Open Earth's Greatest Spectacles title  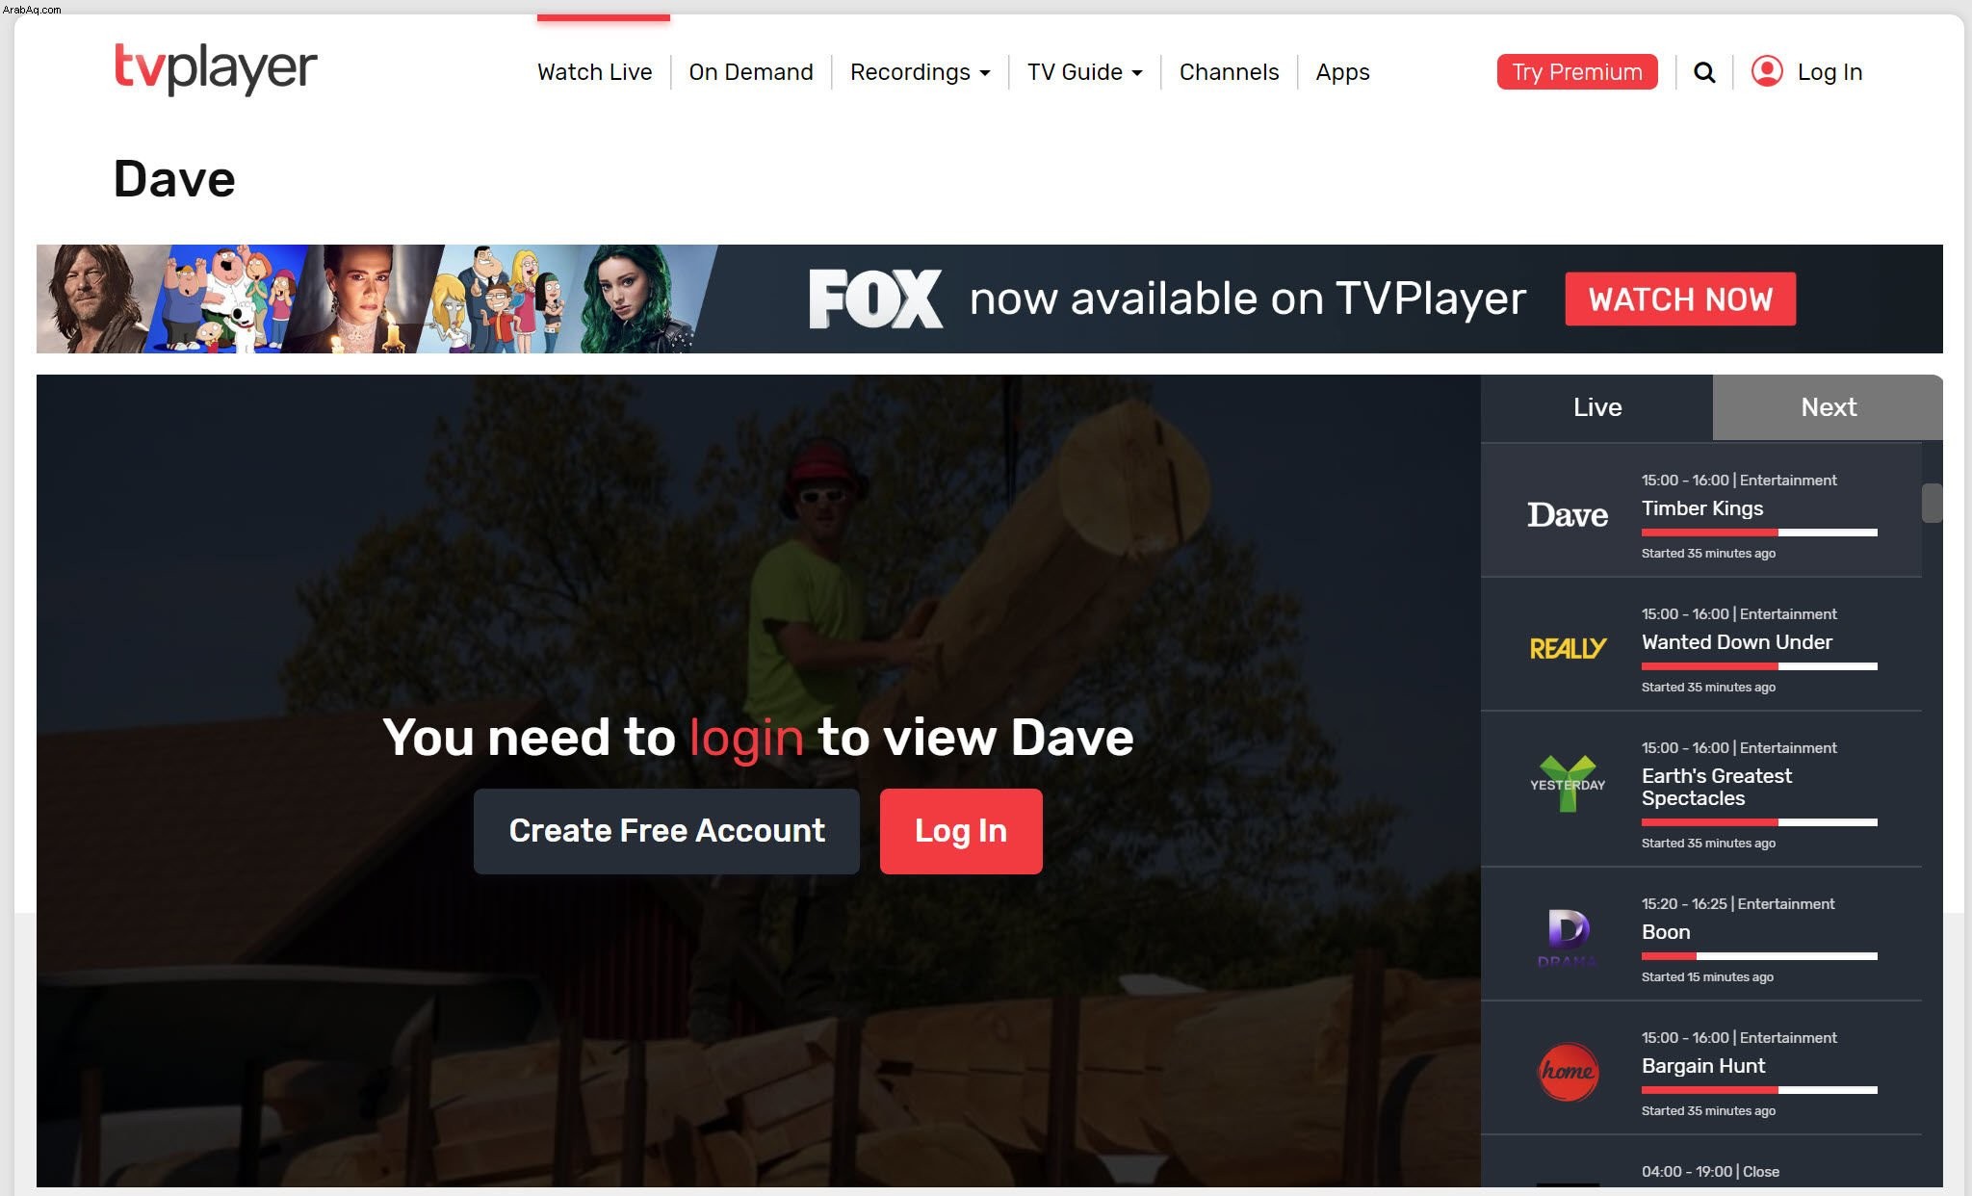(1717, 787)
